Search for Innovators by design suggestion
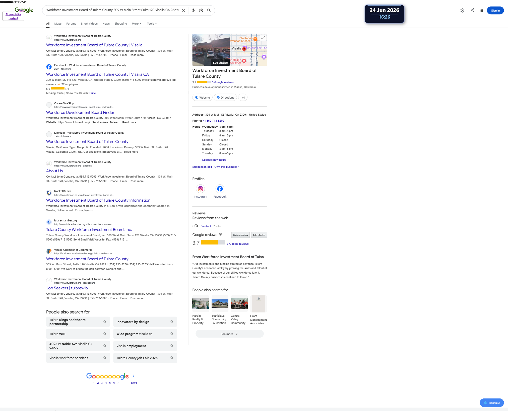 click(145, 322)
